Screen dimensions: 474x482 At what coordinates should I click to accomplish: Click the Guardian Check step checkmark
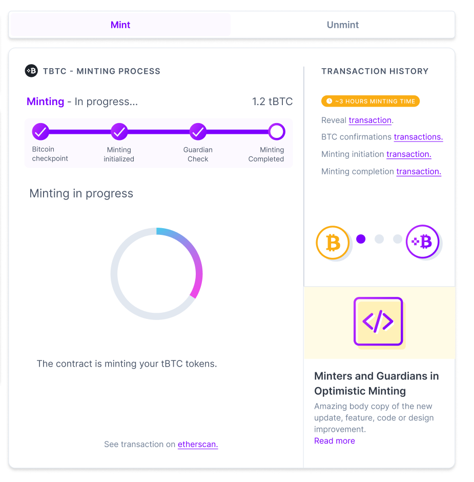(198, 131)
